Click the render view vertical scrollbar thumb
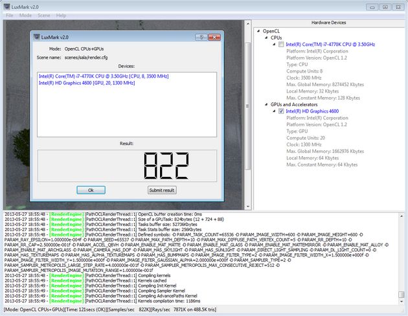Screen dimensions: 408x316 [x=247, y=106]
